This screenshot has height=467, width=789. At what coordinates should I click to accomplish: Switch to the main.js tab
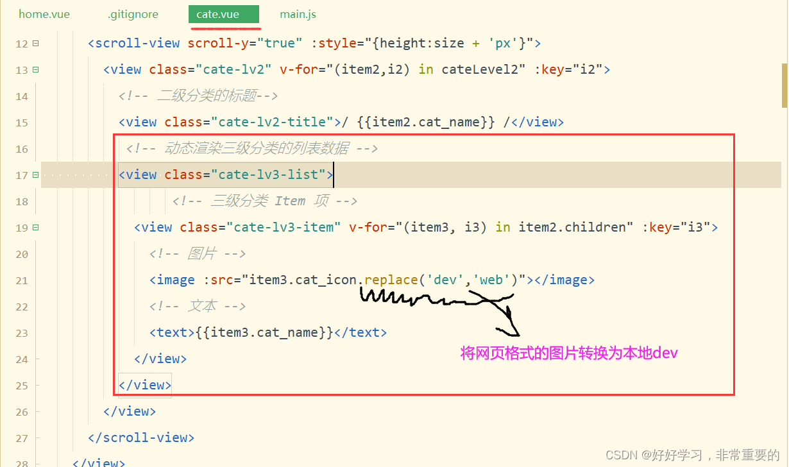(x=298, y=14)
